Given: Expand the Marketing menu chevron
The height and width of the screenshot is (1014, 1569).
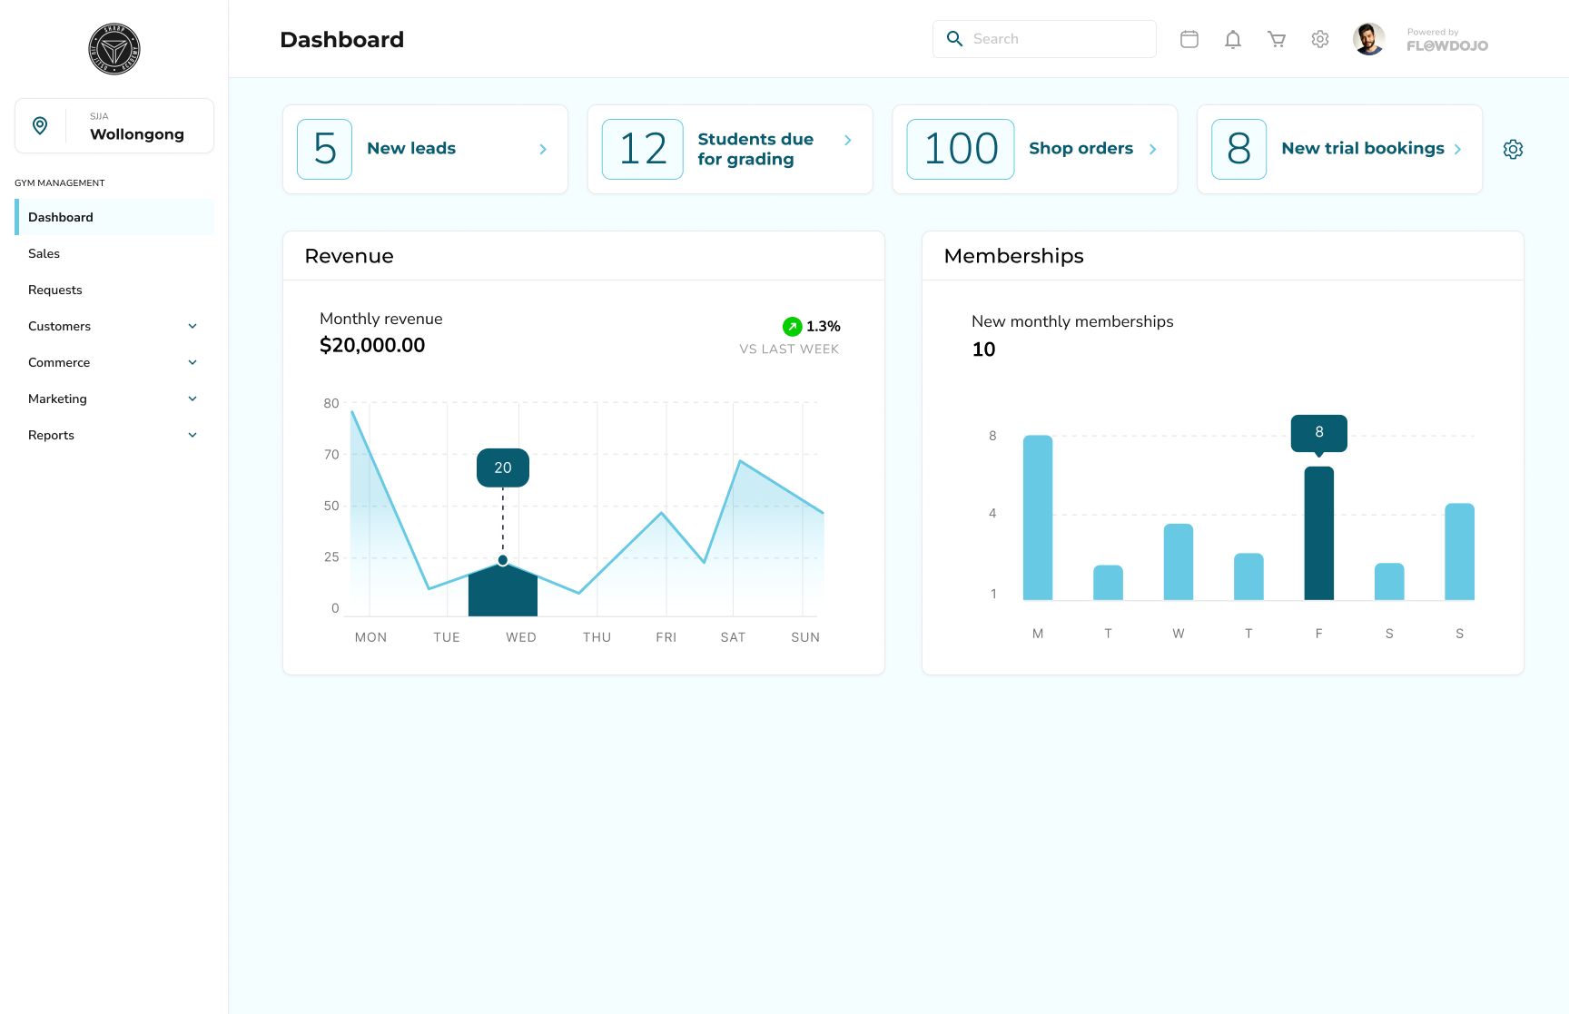Looking at the screenshot, I should tap(192, 399).
